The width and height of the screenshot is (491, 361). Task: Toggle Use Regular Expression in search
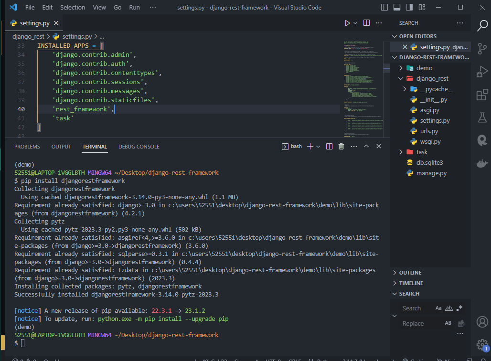click(x=459, y=308)
